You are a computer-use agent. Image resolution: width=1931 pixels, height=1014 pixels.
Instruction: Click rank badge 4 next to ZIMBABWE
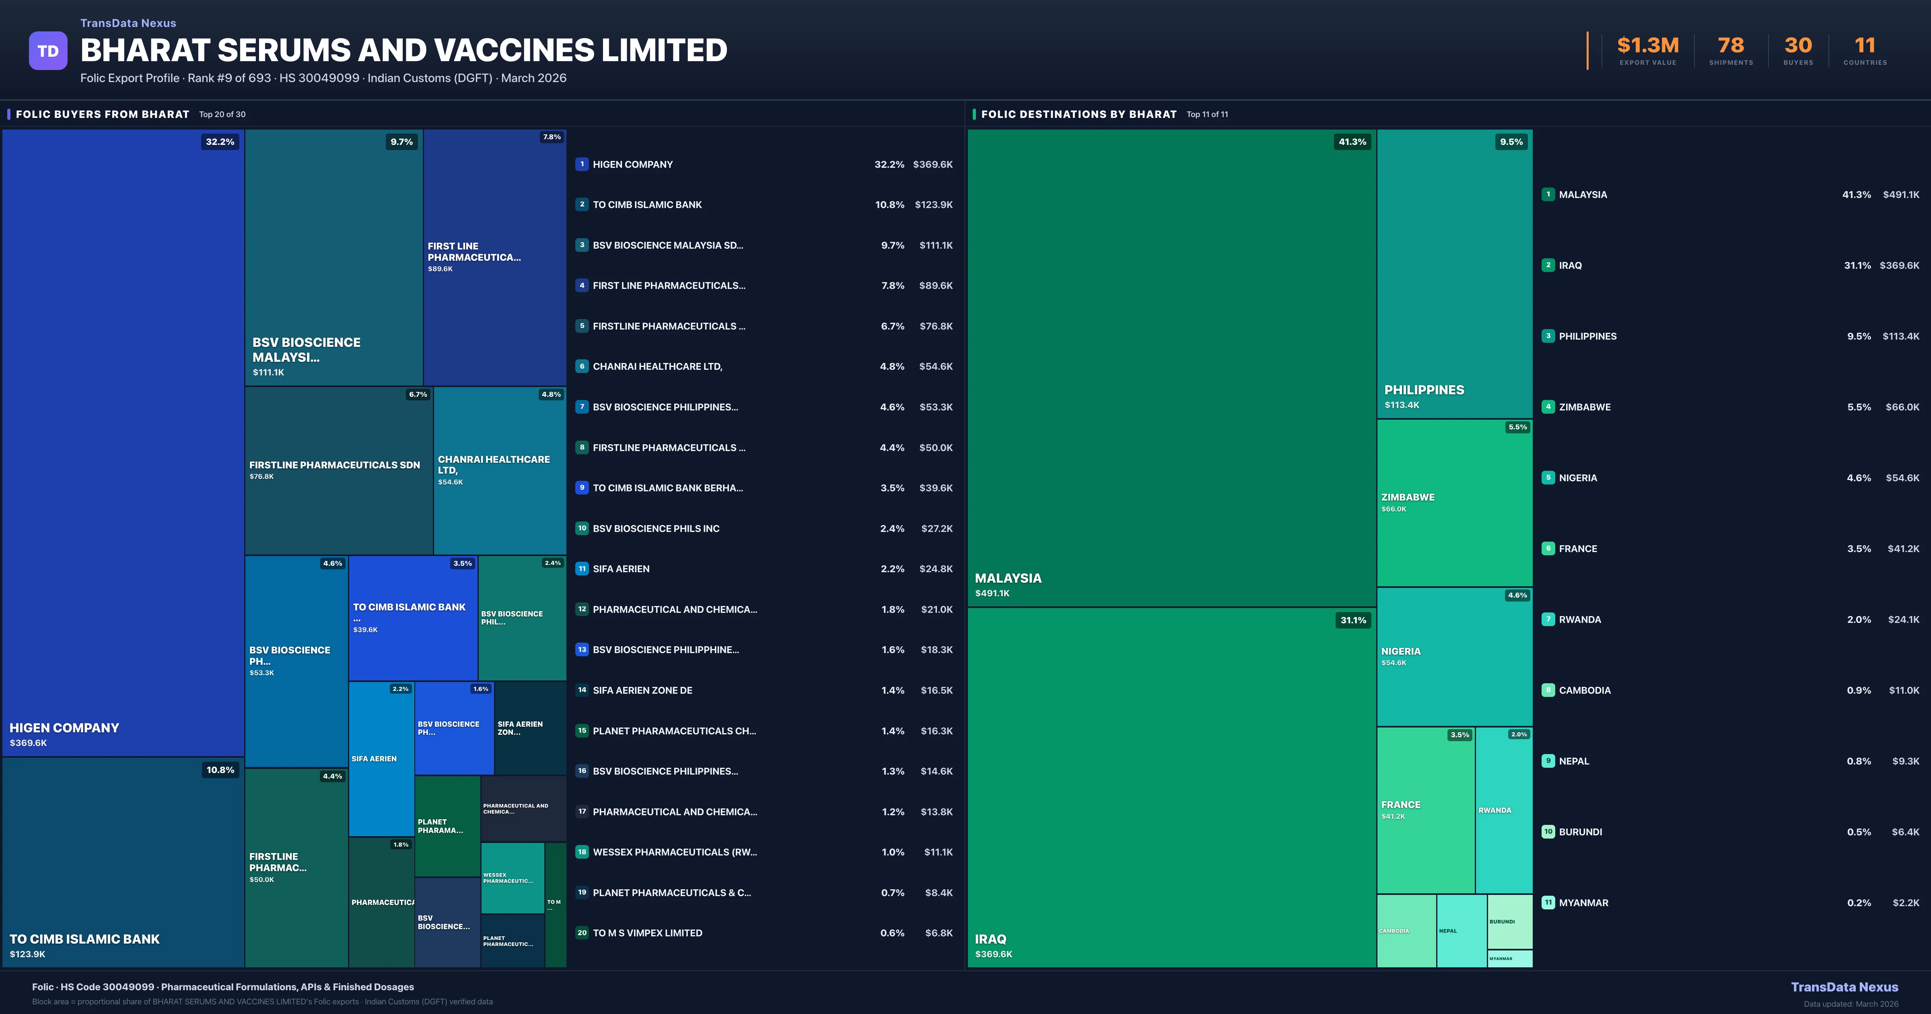(1548, 406)
